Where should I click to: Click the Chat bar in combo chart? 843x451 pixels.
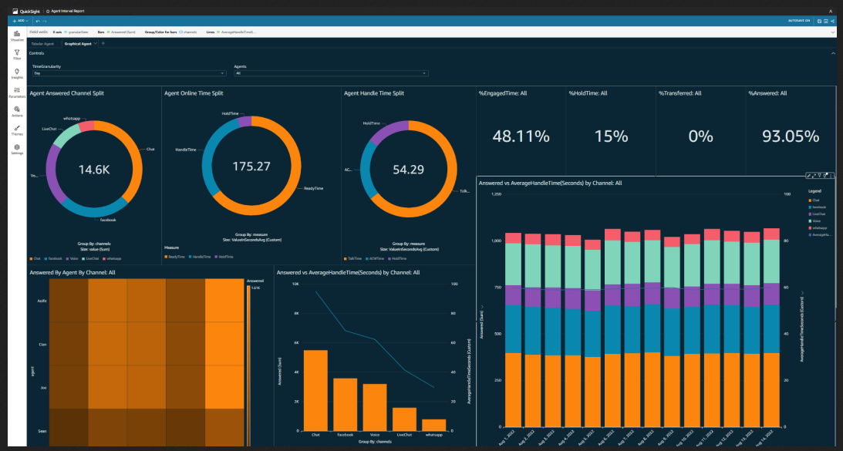[x=315, y=390]
